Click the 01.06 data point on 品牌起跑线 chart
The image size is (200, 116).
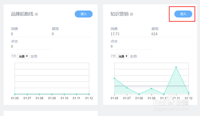(15, 94)
